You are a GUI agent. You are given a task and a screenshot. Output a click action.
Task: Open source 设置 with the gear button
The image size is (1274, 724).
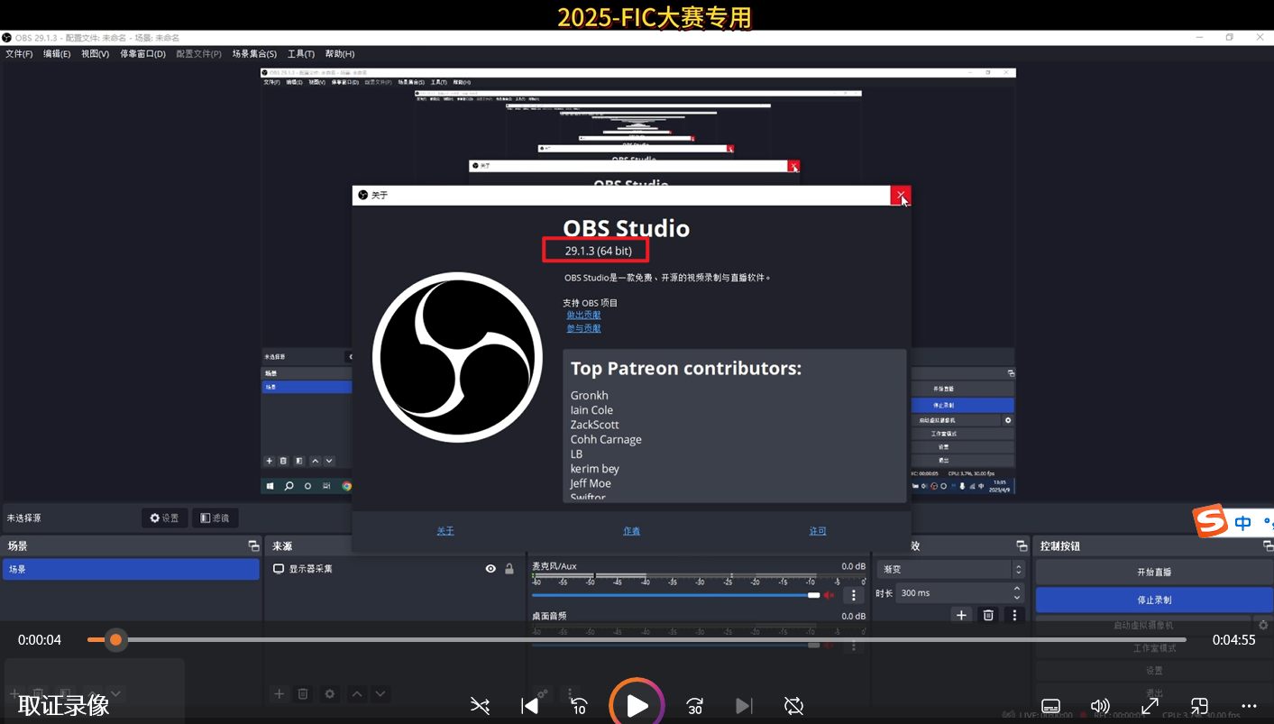(x=165, y=518)
